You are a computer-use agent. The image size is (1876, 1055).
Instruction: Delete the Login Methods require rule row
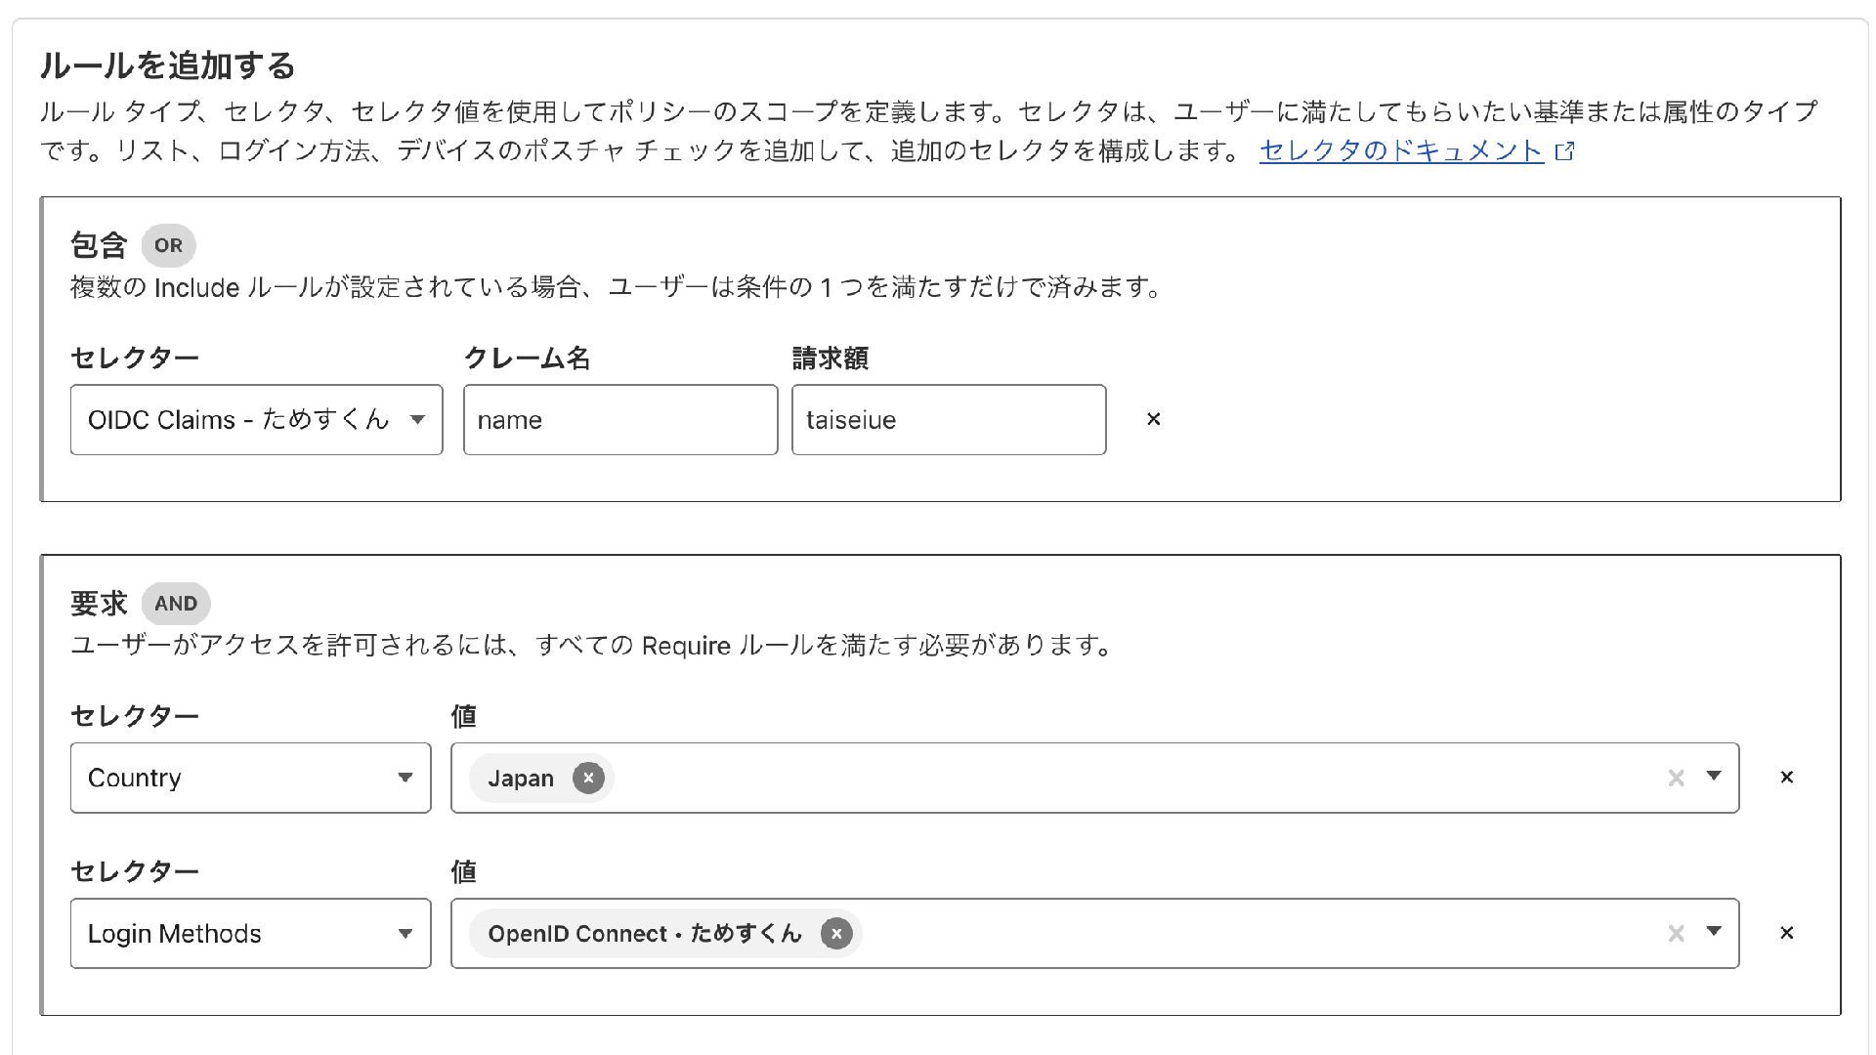1786,933
